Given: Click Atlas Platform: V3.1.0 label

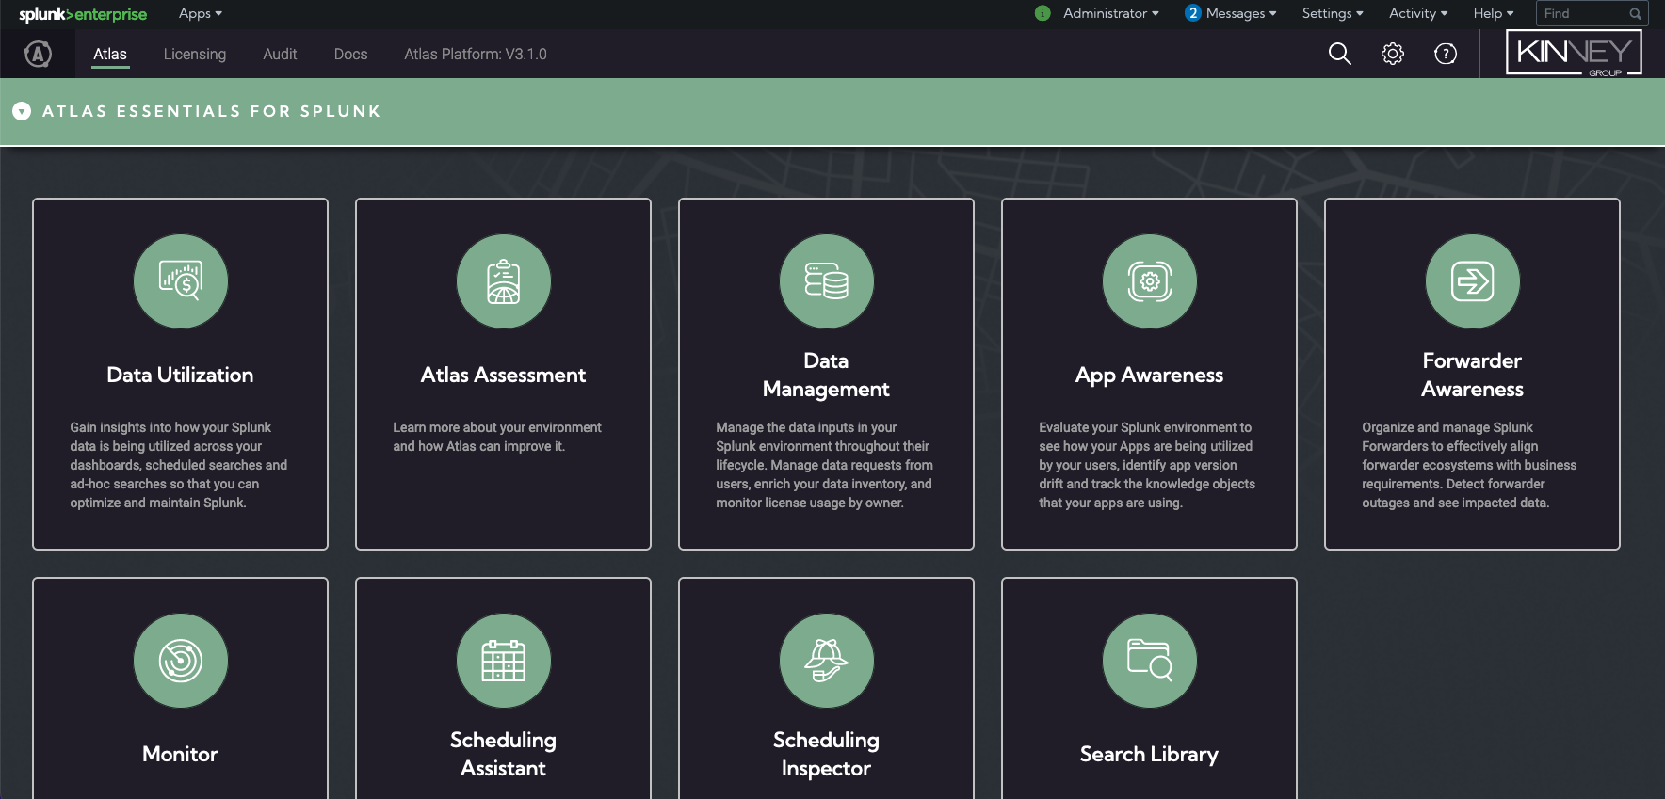Looking at the screenshot, I should point(476,55).
